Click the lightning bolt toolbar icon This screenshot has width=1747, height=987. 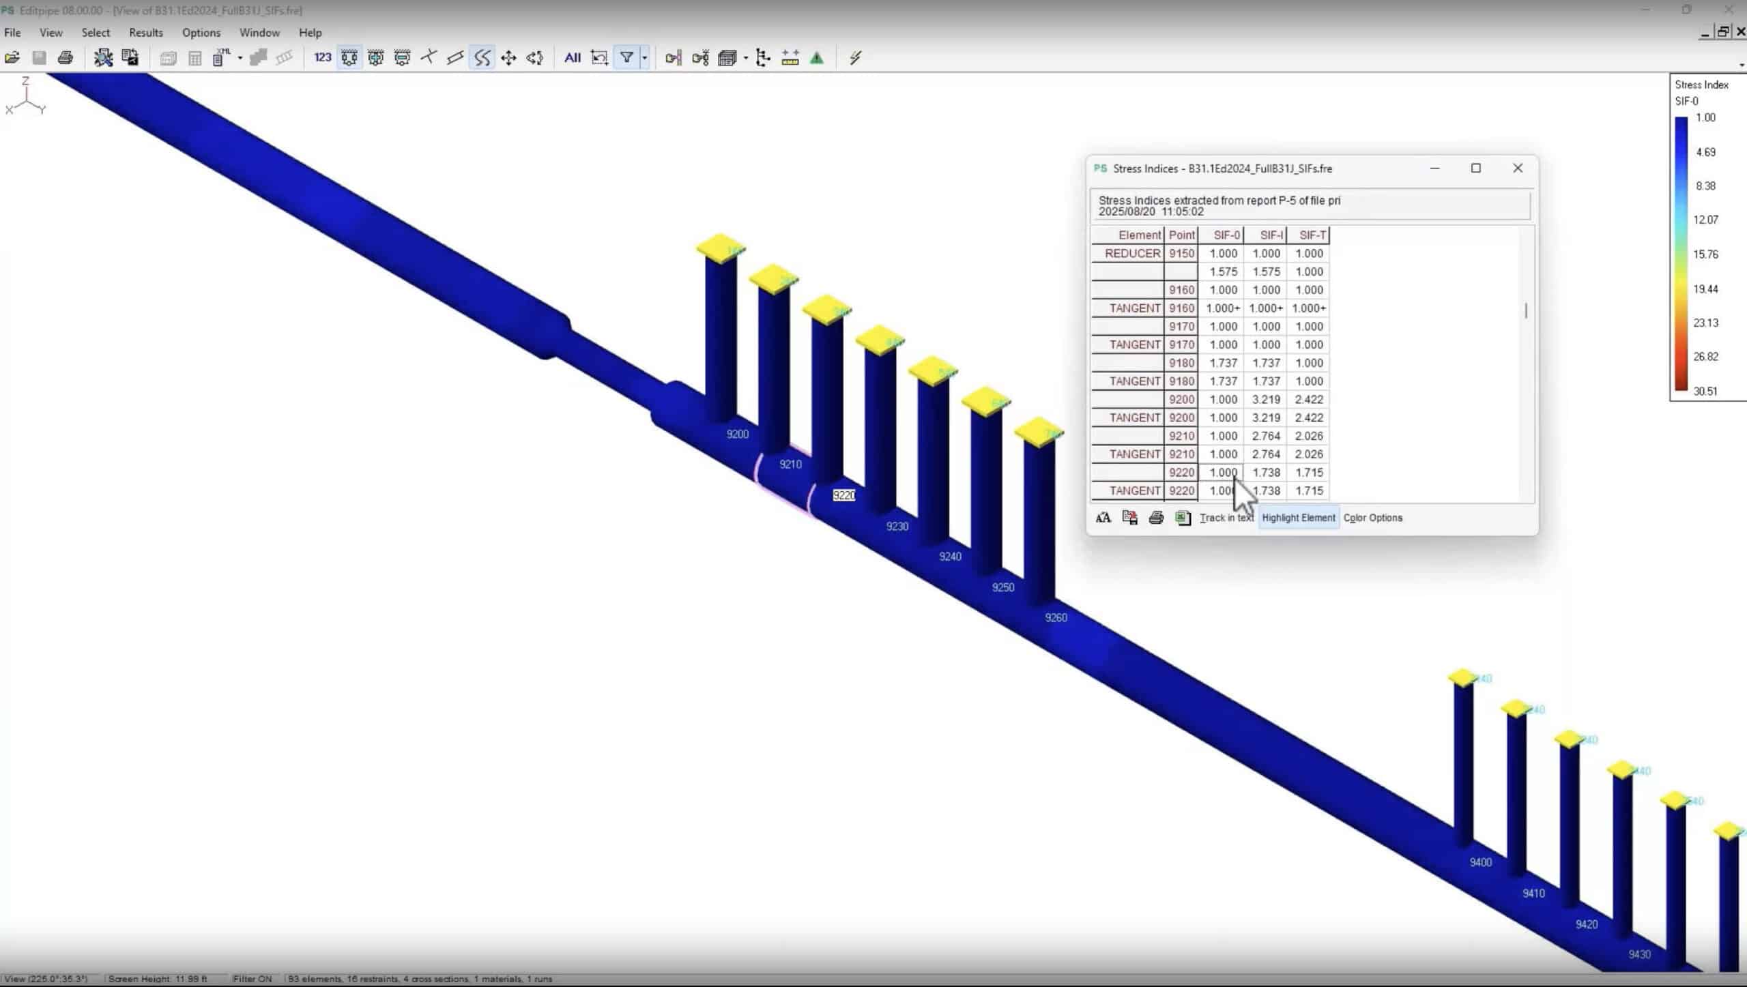pyautogui.click(x=855, y=58)
